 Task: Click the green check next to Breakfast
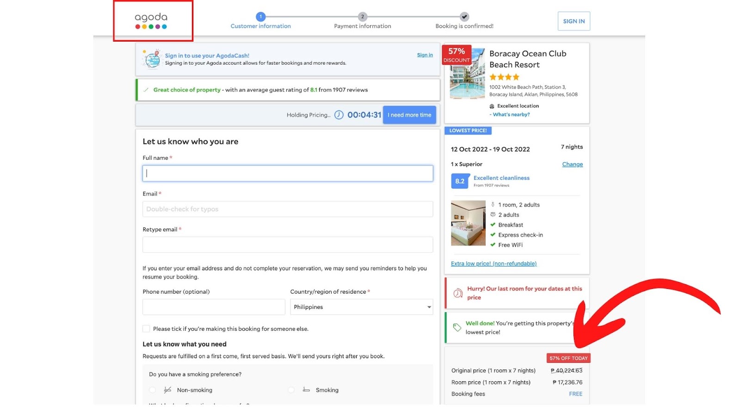tap(493, 225)
